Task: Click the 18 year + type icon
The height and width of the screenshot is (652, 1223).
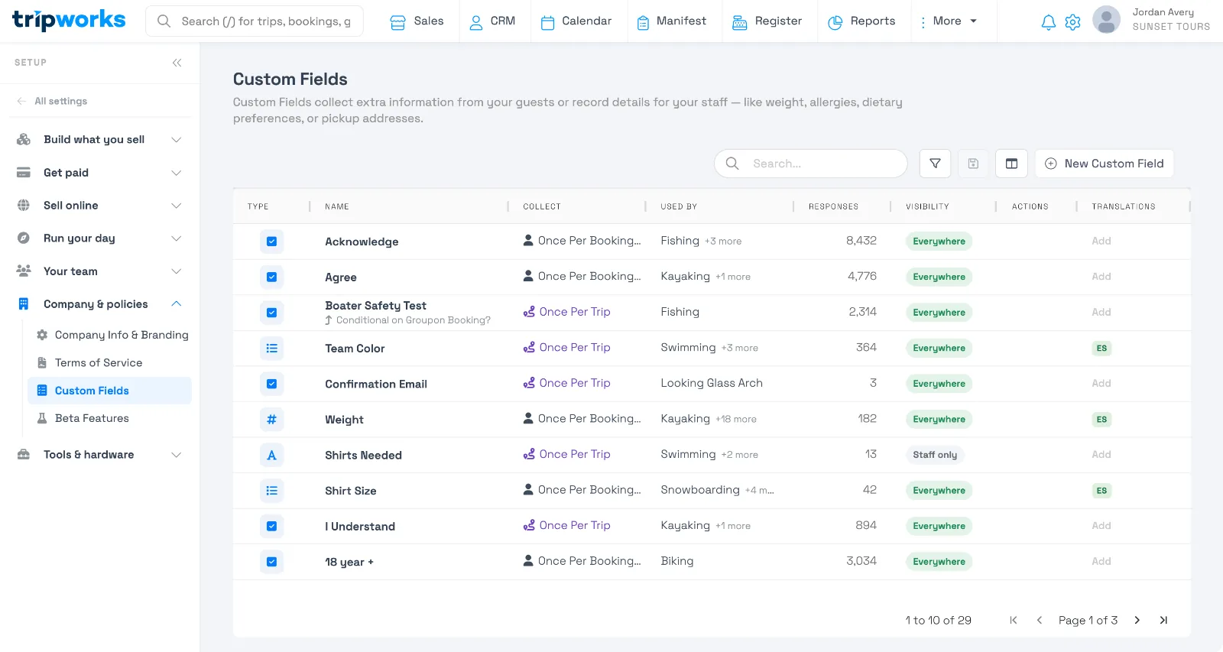Action: pos(271,562)
